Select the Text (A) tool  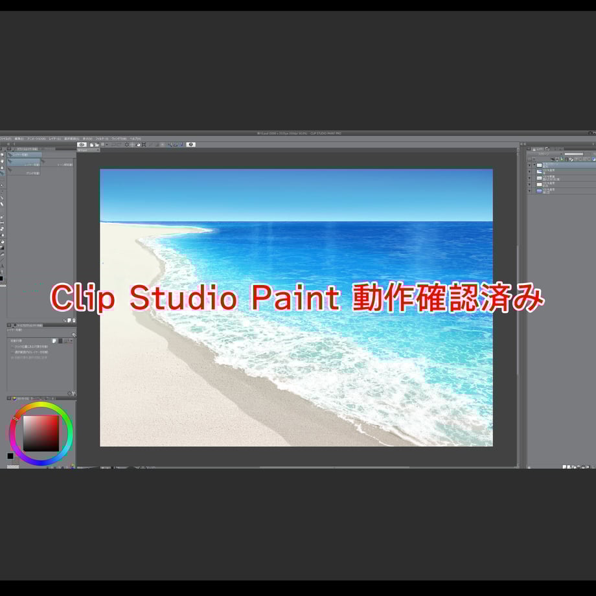pyautogui.click(x=2, y=266)
